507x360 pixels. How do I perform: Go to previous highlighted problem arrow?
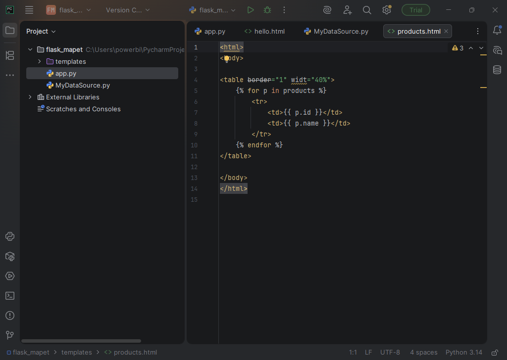click(471, 48)
